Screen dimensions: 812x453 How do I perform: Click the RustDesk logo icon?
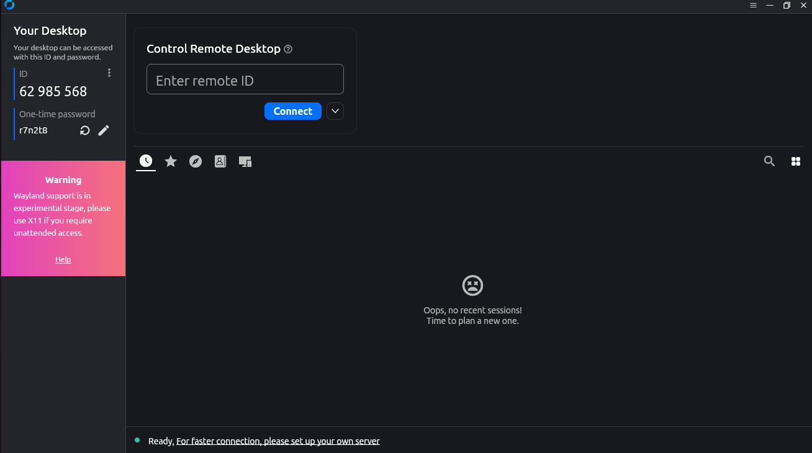[x=9, y=6]
